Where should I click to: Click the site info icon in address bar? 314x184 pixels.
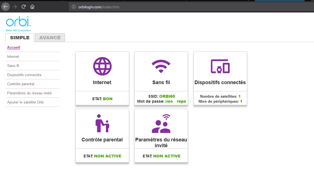74,7
